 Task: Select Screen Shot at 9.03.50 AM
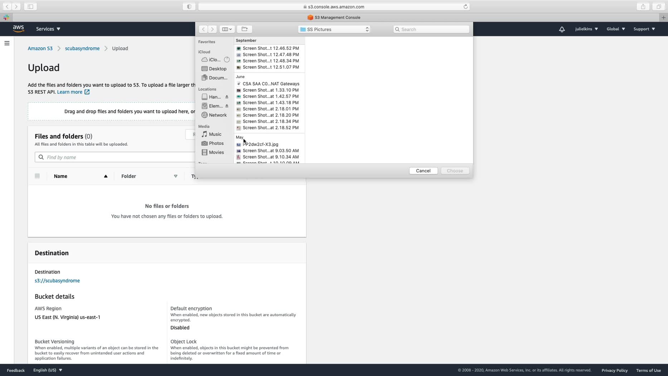[x=269, y=151]
